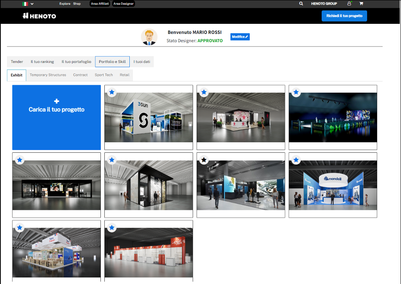Toggle star on the dark green-lit stand project
Screen dimensions: 401x284
pos(296,92)
